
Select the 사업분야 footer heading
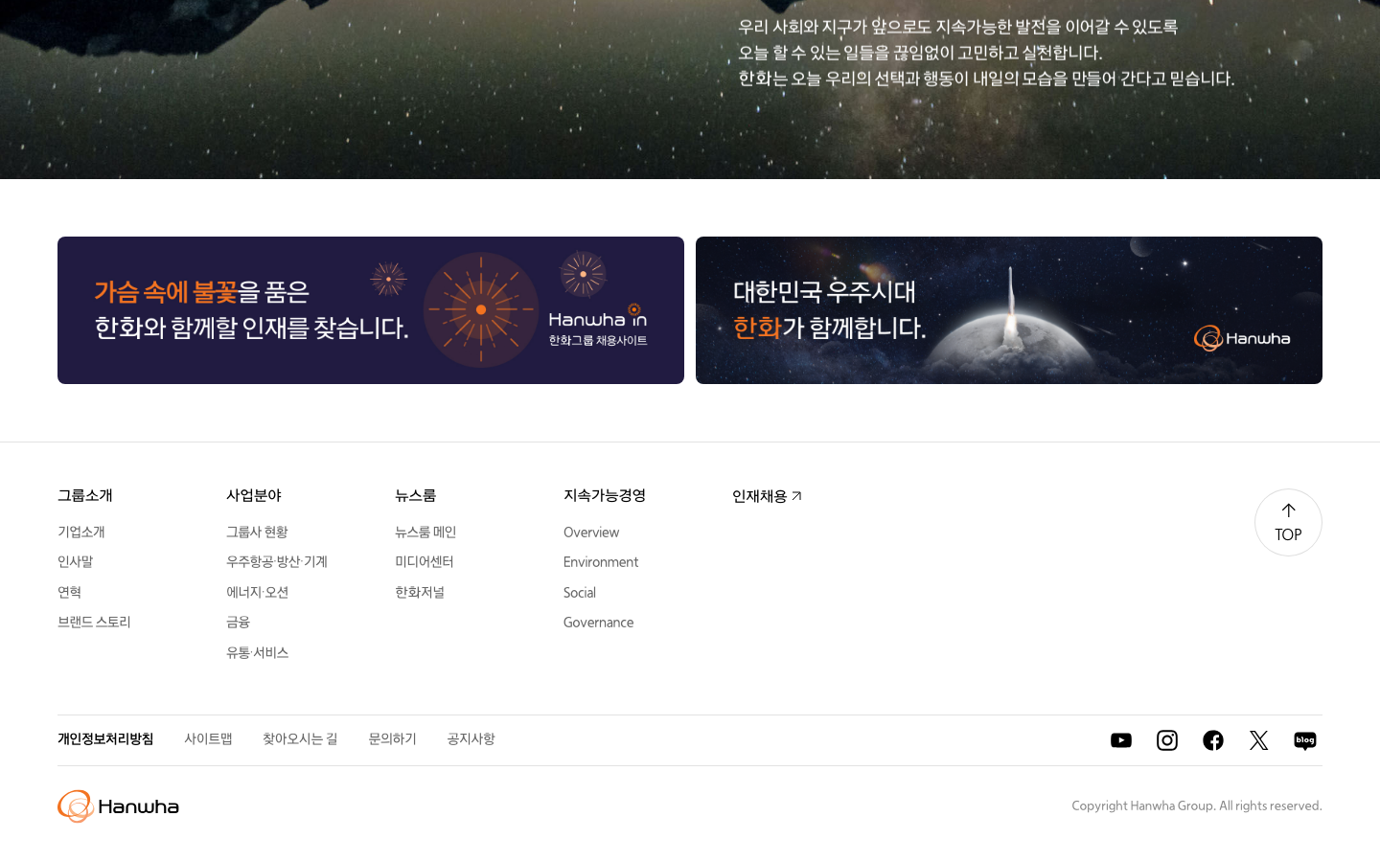(254, 495)
